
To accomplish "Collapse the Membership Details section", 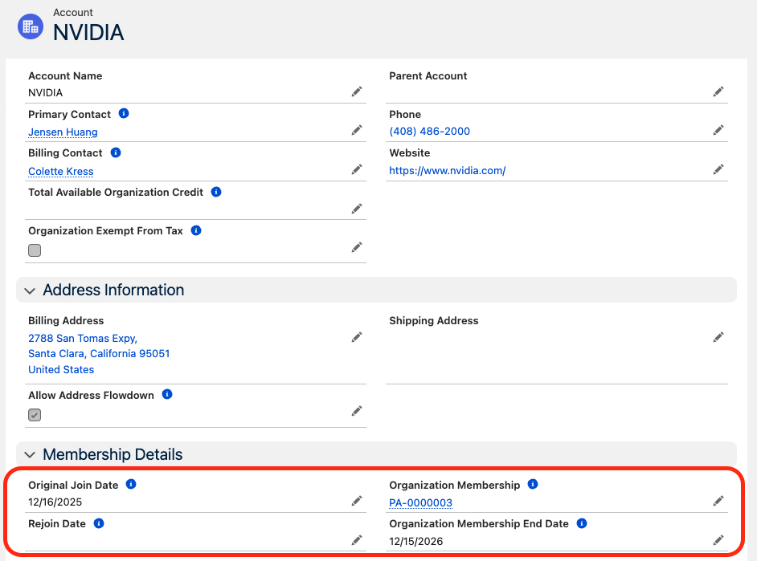I will pos(30,455).
